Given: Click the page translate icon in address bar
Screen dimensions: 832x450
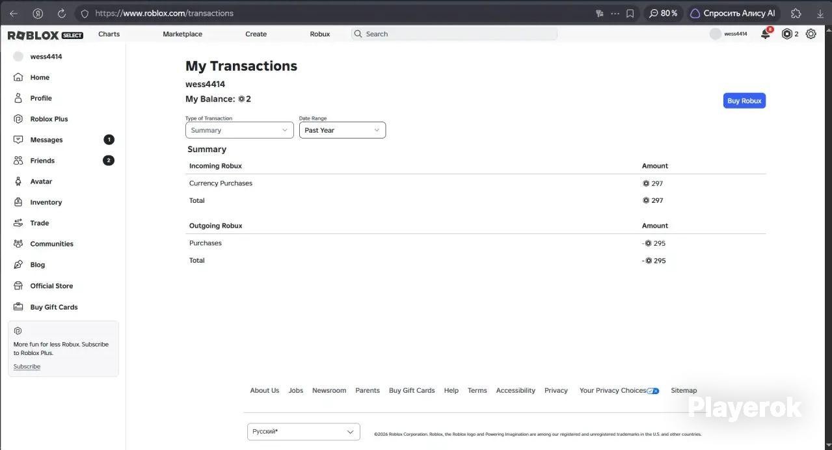Looking at the screenshot, I should (x=600, y=13).
